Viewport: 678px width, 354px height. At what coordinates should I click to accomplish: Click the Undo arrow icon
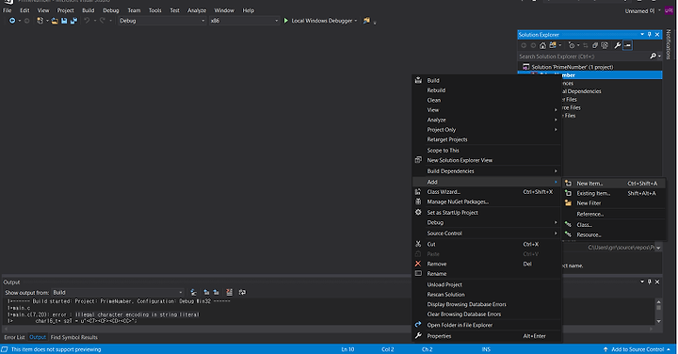click(87, 21)
